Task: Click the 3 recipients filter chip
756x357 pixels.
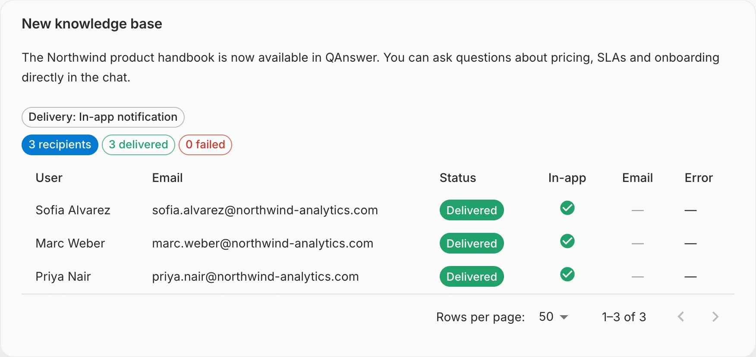Action: [x=60, y=144]
